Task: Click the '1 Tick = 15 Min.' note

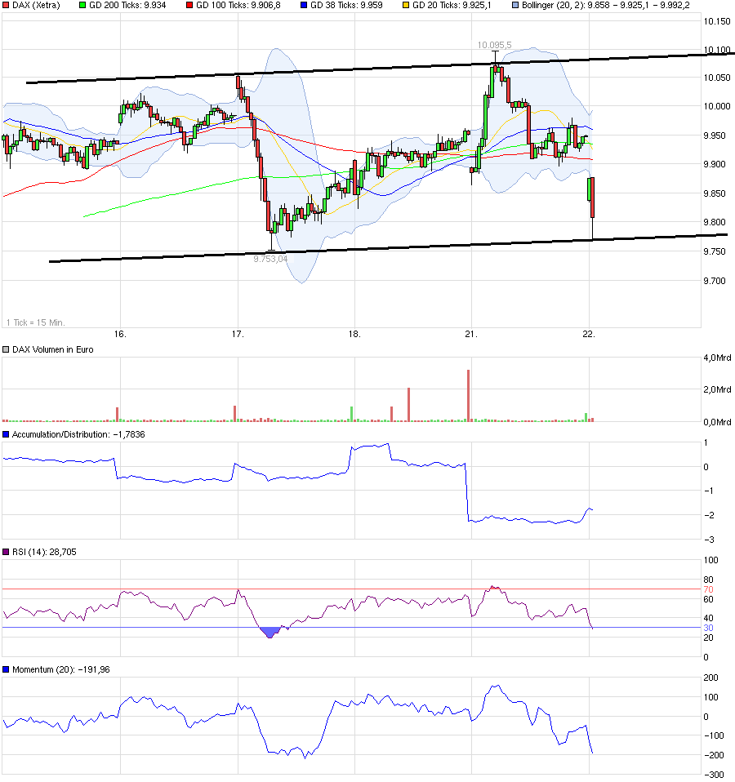Action: [x=35, y=322]
